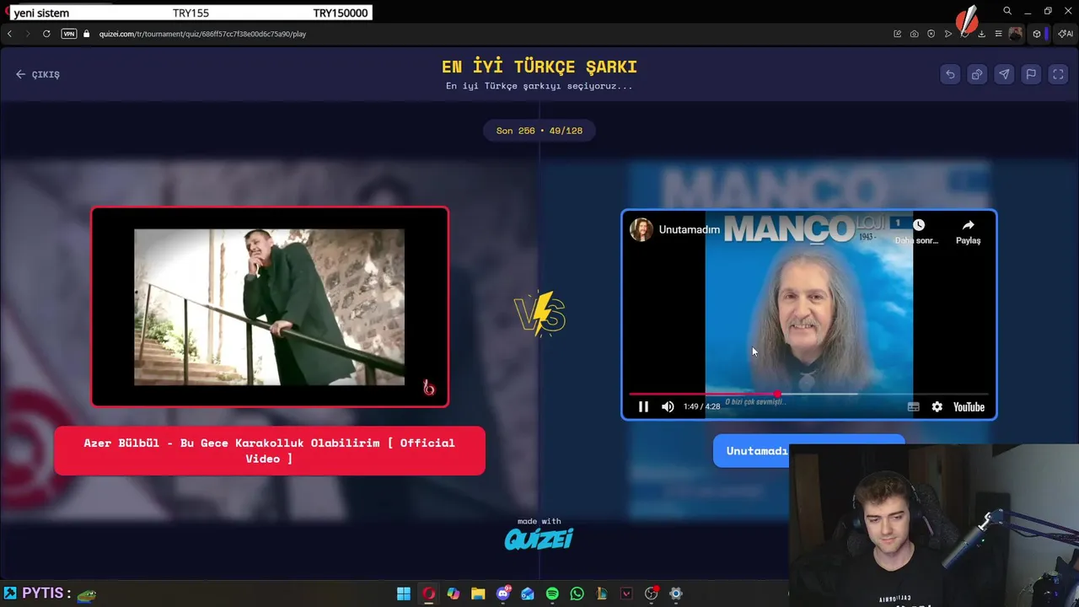
Task: Click the paper-plane share icon in quiz toolbar
Action: click(1004, 74)
